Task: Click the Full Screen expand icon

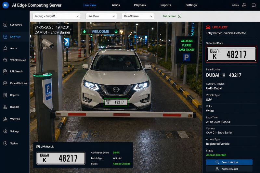Action: pyautogui.click(x=180, y=16)
